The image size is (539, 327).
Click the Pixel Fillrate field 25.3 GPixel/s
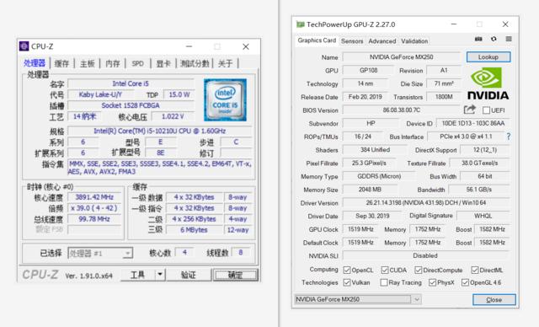point(369,163)
